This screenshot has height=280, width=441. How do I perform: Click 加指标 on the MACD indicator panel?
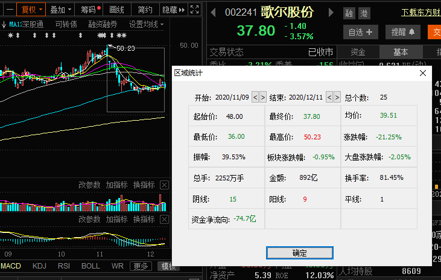point(116,219)
